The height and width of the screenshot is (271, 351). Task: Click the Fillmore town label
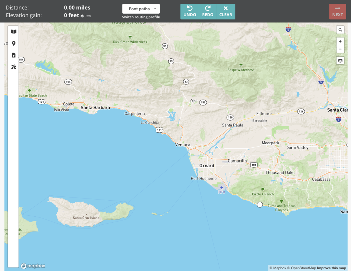click(x=264, y=114)
